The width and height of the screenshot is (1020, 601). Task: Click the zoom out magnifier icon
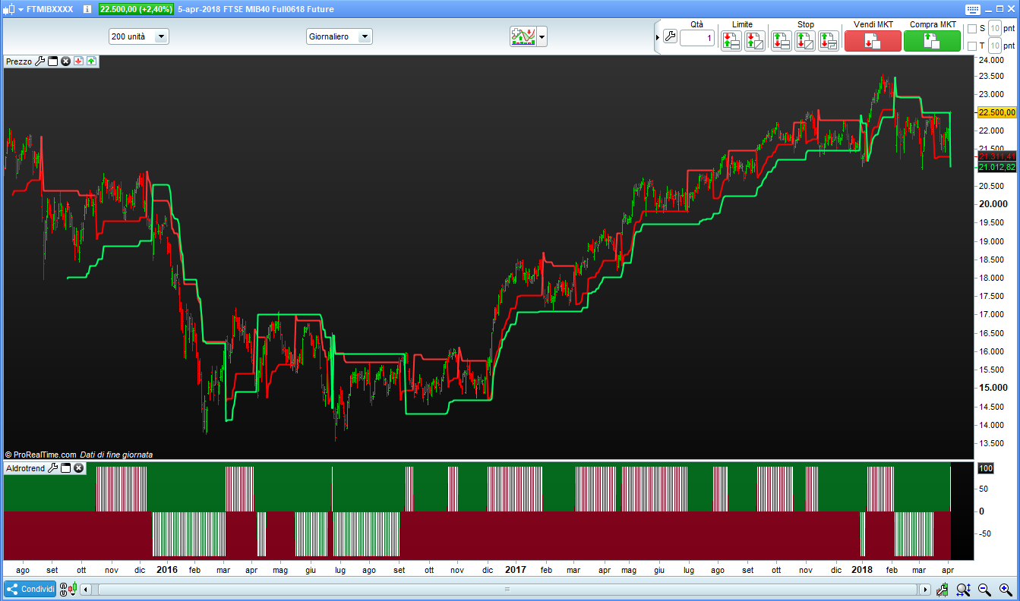(984, 590)
